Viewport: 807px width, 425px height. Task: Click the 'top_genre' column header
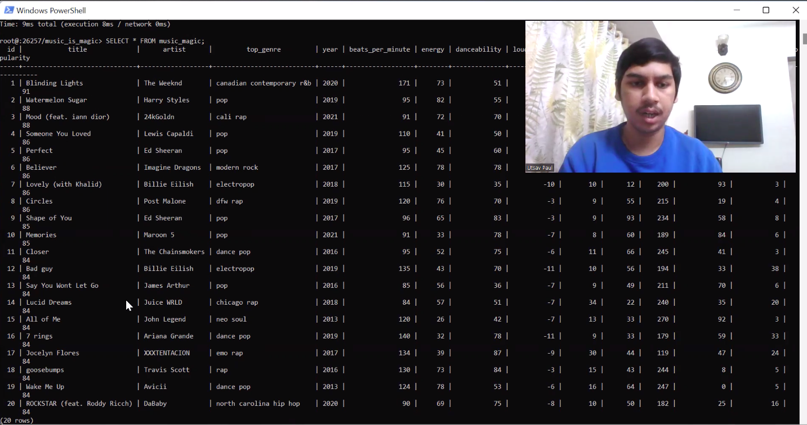[x=264, y=49]
